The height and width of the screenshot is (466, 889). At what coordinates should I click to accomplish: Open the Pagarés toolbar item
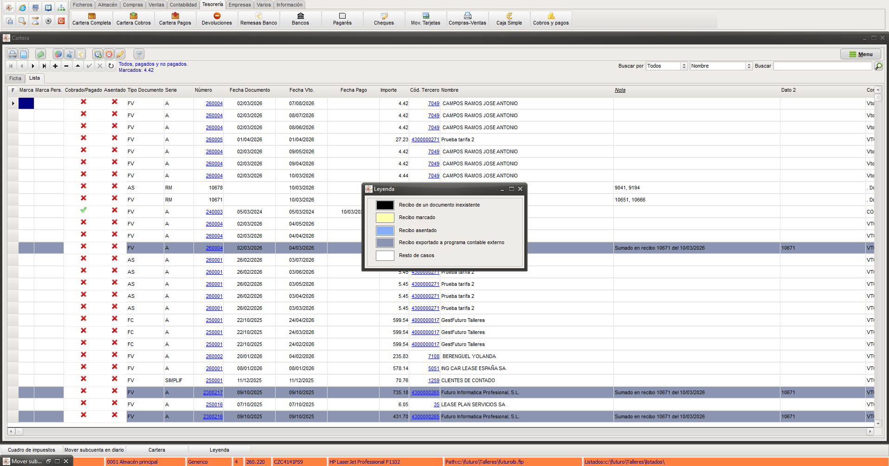[x=342, y=19]
